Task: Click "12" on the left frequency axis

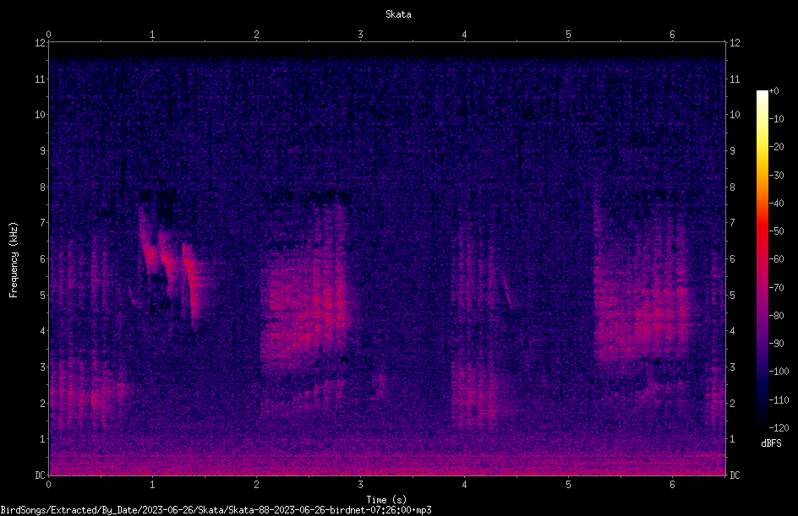Action: pos(40,43)
